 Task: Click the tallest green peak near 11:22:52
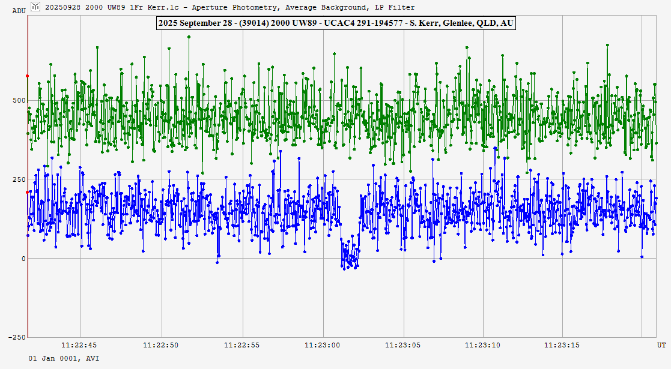pos(189,37)
